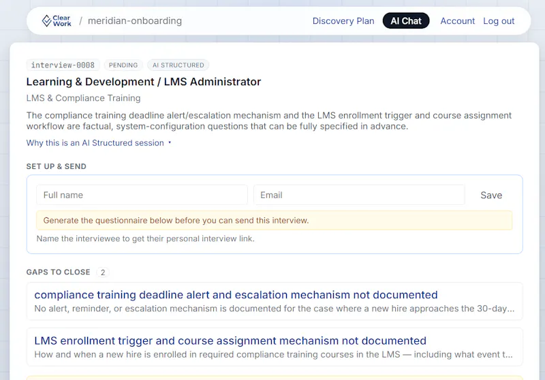Click the interview-0008 ID badge
Screen dimensions: 545x380
[63, 65]
